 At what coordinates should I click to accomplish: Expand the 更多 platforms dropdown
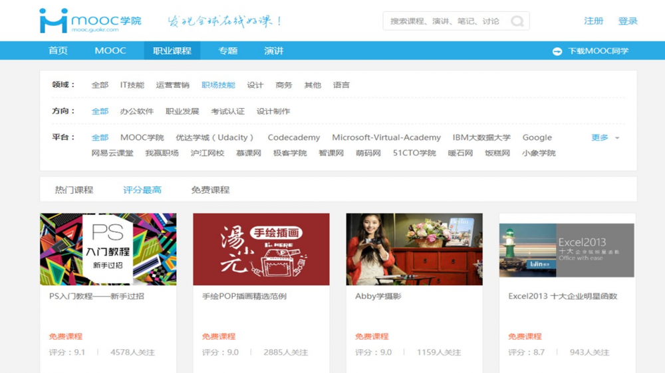coord(604,137)
